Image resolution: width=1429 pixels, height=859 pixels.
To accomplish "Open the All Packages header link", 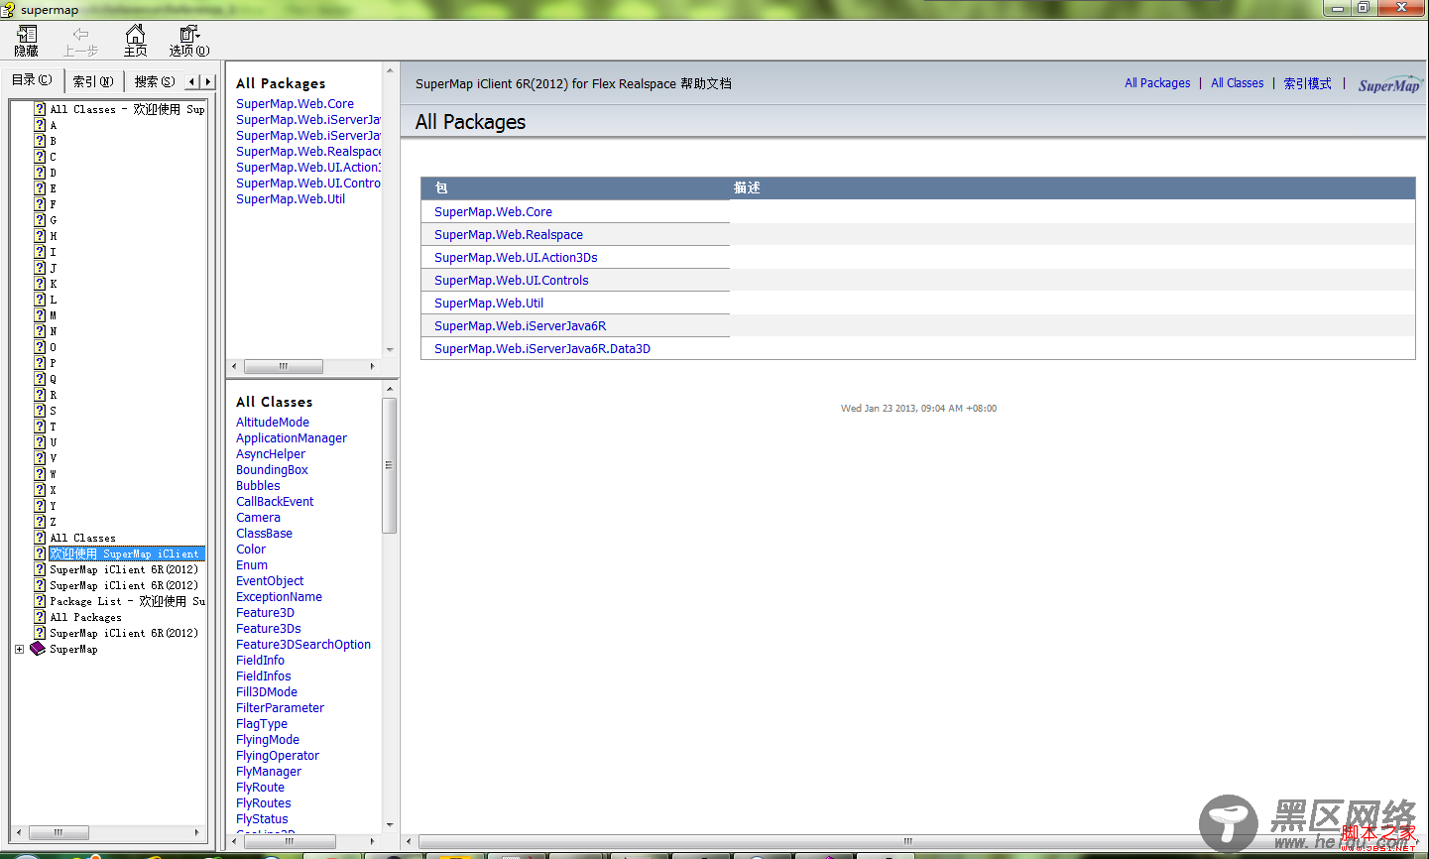I will [x=1157, y=83].
